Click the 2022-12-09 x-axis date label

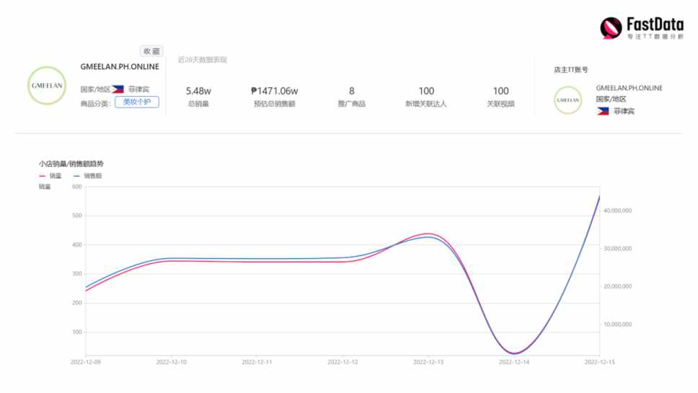coord(86,362)
